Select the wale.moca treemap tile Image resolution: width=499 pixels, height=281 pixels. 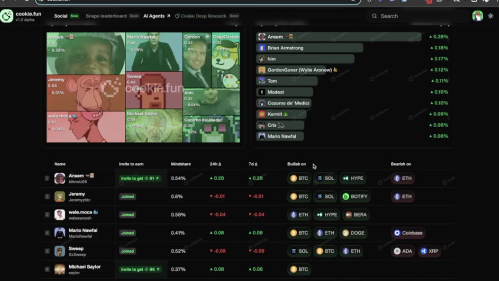(86, 127)
